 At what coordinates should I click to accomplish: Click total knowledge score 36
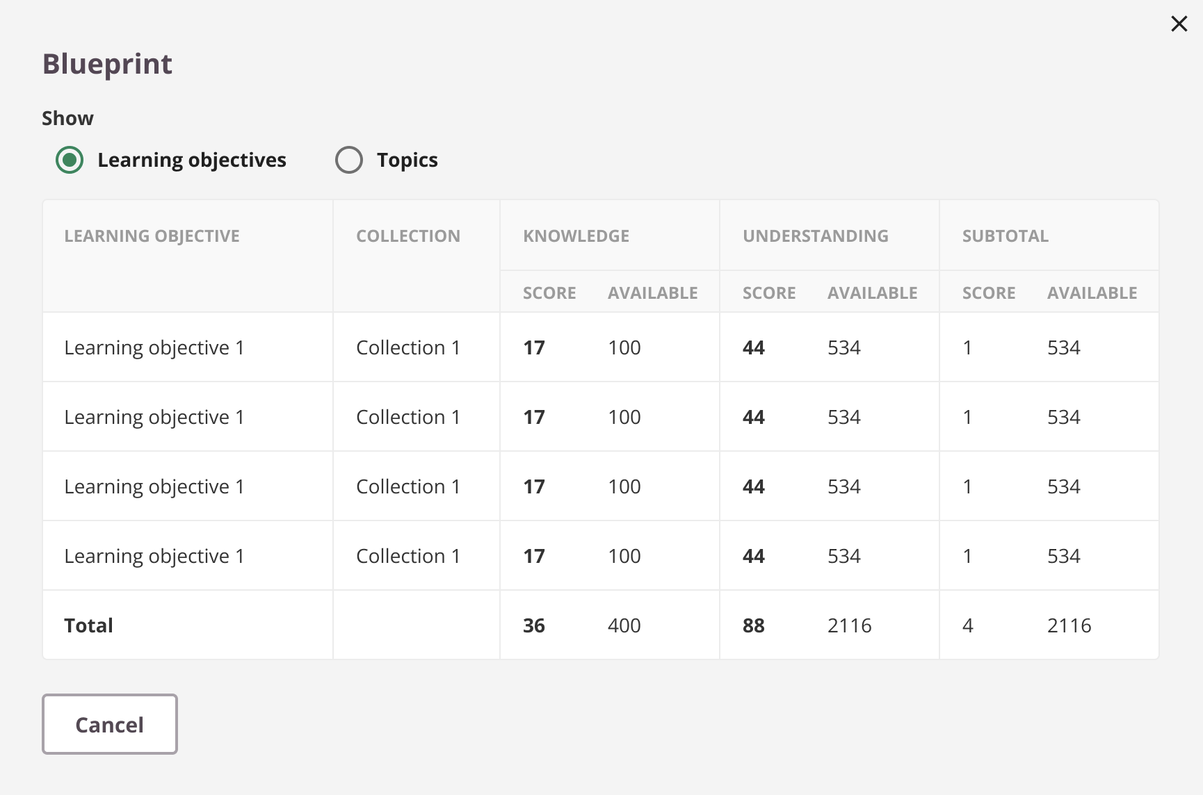pyautogui.click(x=534, y=625)
